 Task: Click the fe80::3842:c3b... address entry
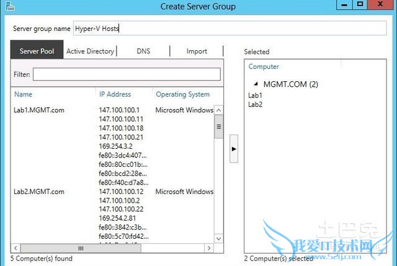pyautogui.click(x=123, y=228)
